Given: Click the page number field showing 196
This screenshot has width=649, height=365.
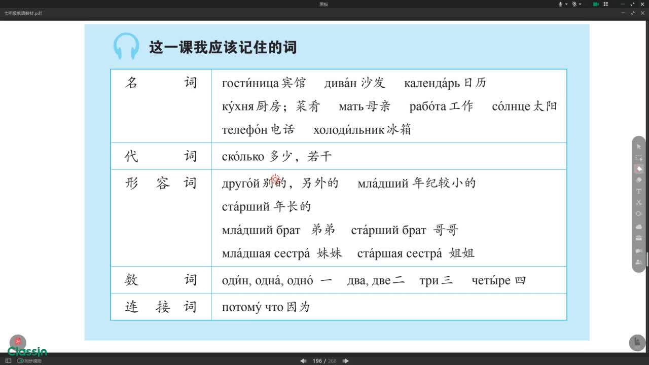Looking at the screenshot, I should [317, 361].
